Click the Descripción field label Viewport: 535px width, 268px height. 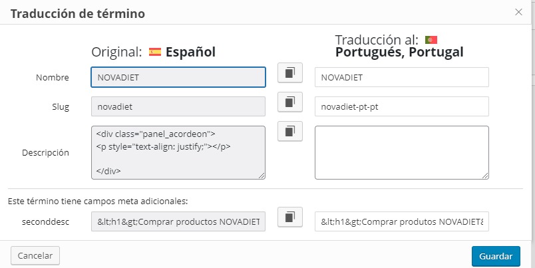(47, 152)
